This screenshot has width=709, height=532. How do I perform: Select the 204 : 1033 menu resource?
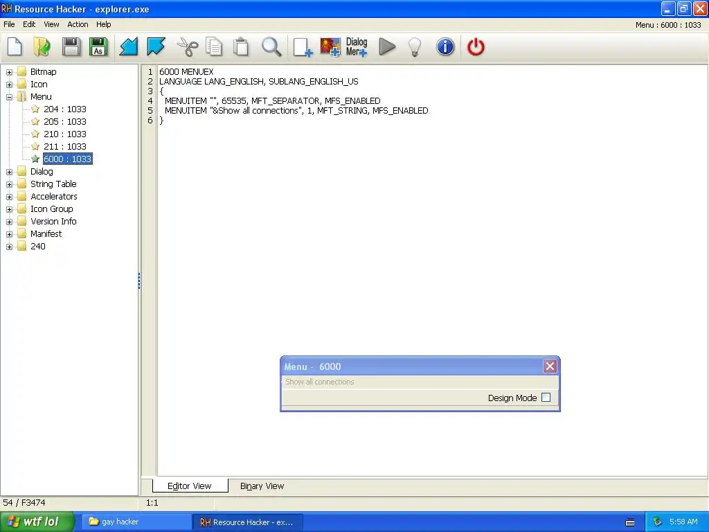[x=64, y=109]
